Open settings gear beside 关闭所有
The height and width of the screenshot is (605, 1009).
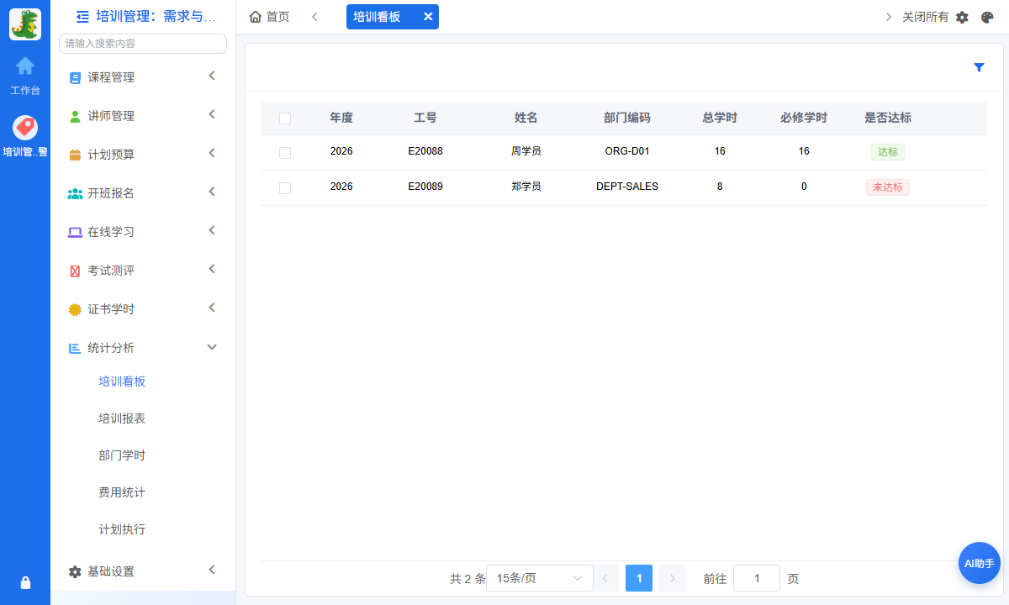click(x=963, y=17)
